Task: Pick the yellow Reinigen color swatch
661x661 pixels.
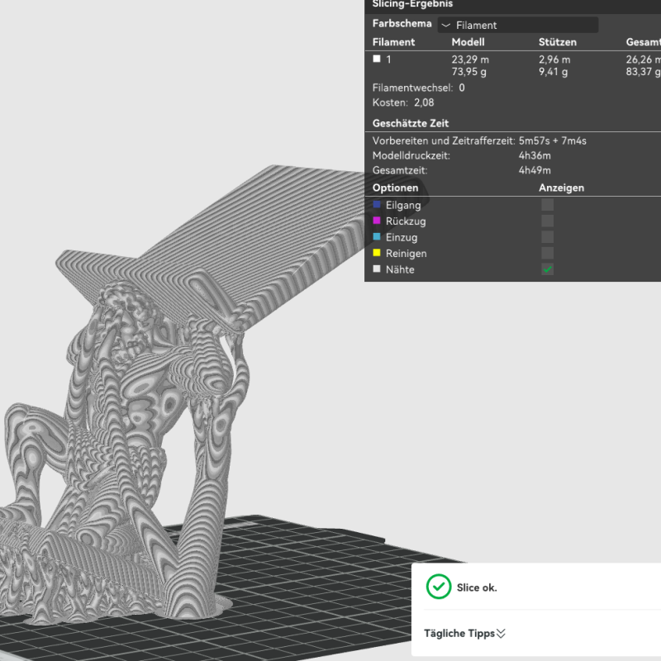Action: [x=378, y=254]
